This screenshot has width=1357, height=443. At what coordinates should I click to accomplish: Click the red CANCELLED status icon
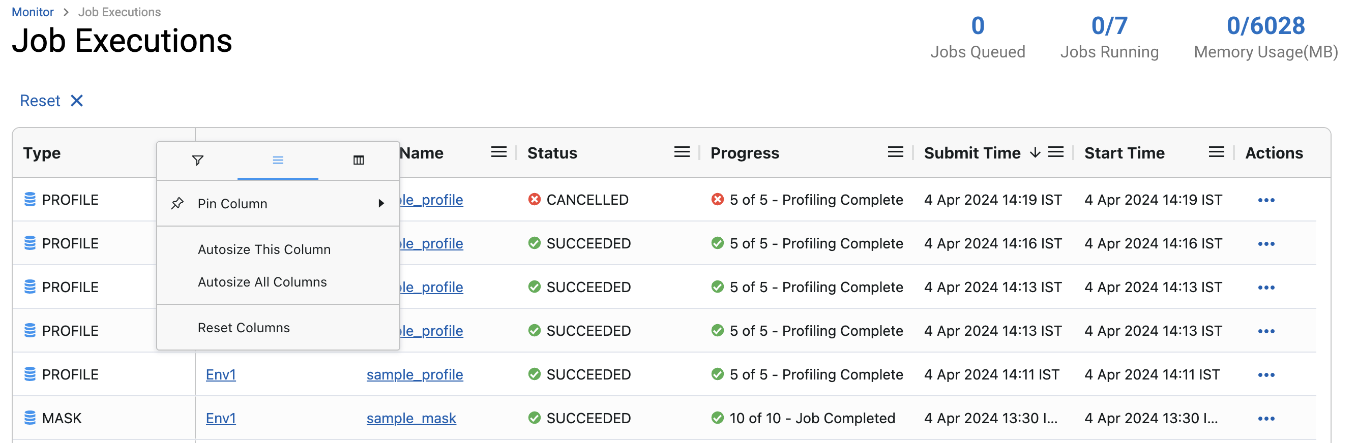pos(534,200)
